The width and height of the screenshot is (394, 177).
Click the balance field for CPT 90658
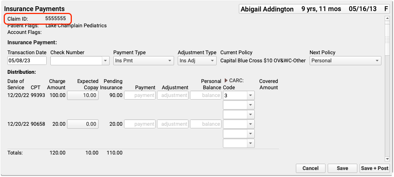pyautogui.click(x=206, y=124)
